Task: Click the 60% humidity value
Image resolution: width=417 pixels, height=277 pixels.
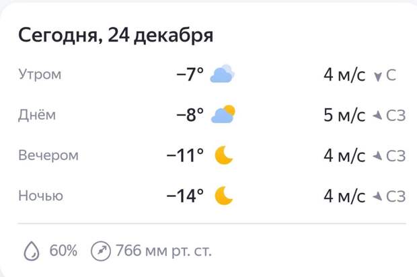Action: (x=64, y=251)
